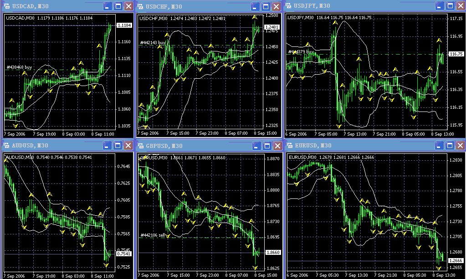Click the USDJPY,M30 OHLC header inside chart
Screen dimensions: 466x279
click(329, 17)
